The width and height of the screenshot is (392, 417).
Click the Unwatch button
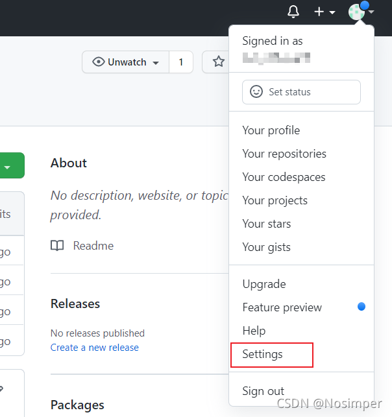126,62
